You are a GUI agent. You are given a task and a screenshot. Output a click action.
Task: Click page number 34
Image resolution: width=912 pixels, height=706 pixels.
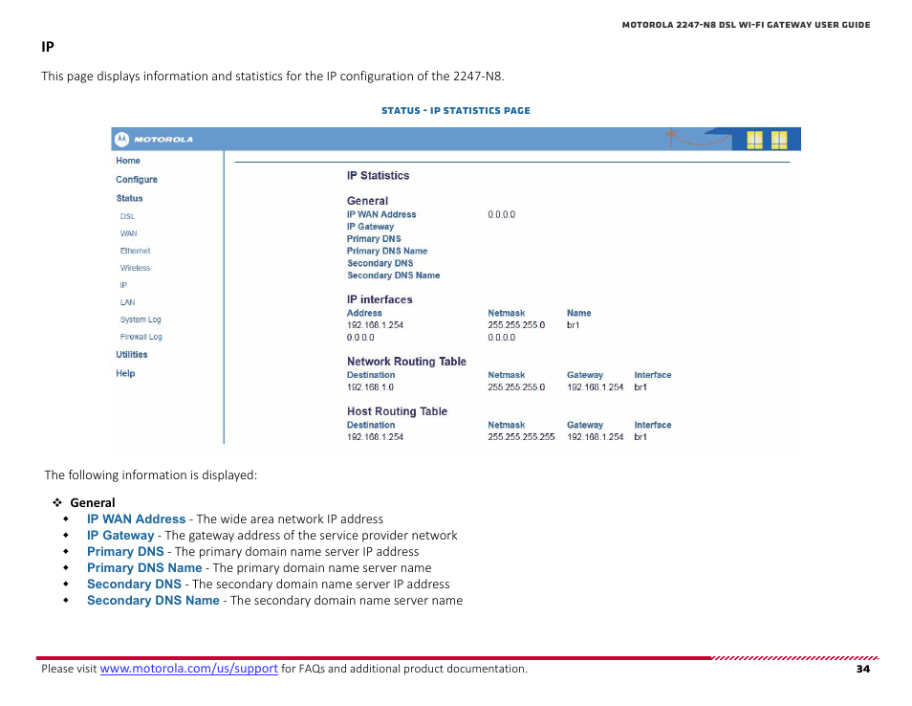coord(863,669)
